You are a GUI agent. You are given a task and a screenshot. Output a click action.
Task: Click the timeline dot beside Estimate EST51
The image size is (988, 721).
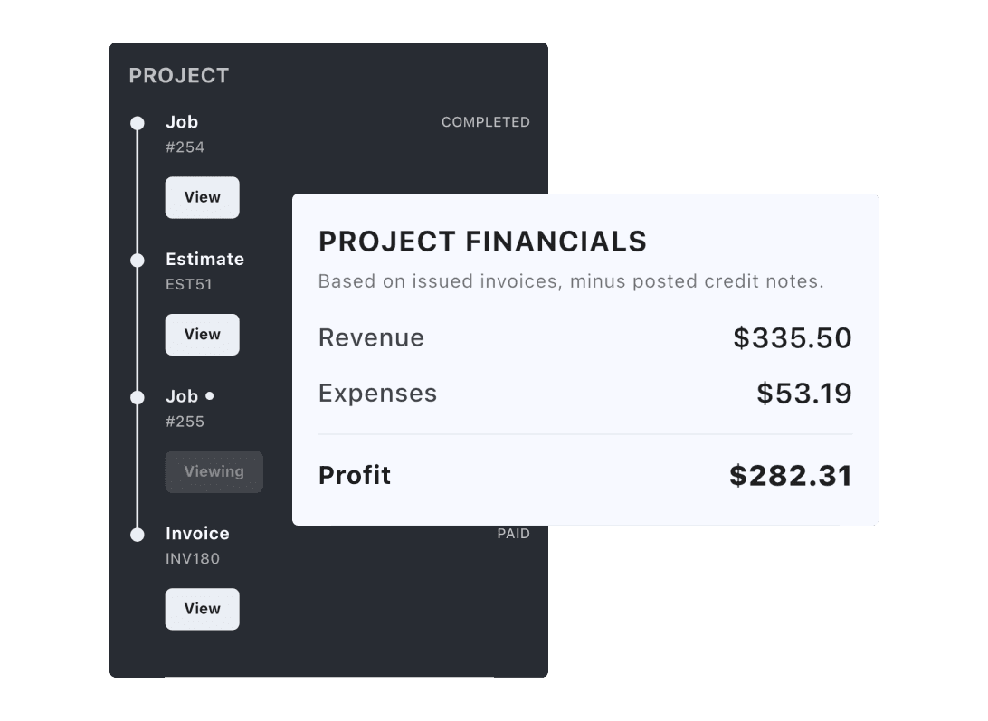point(138,261)
